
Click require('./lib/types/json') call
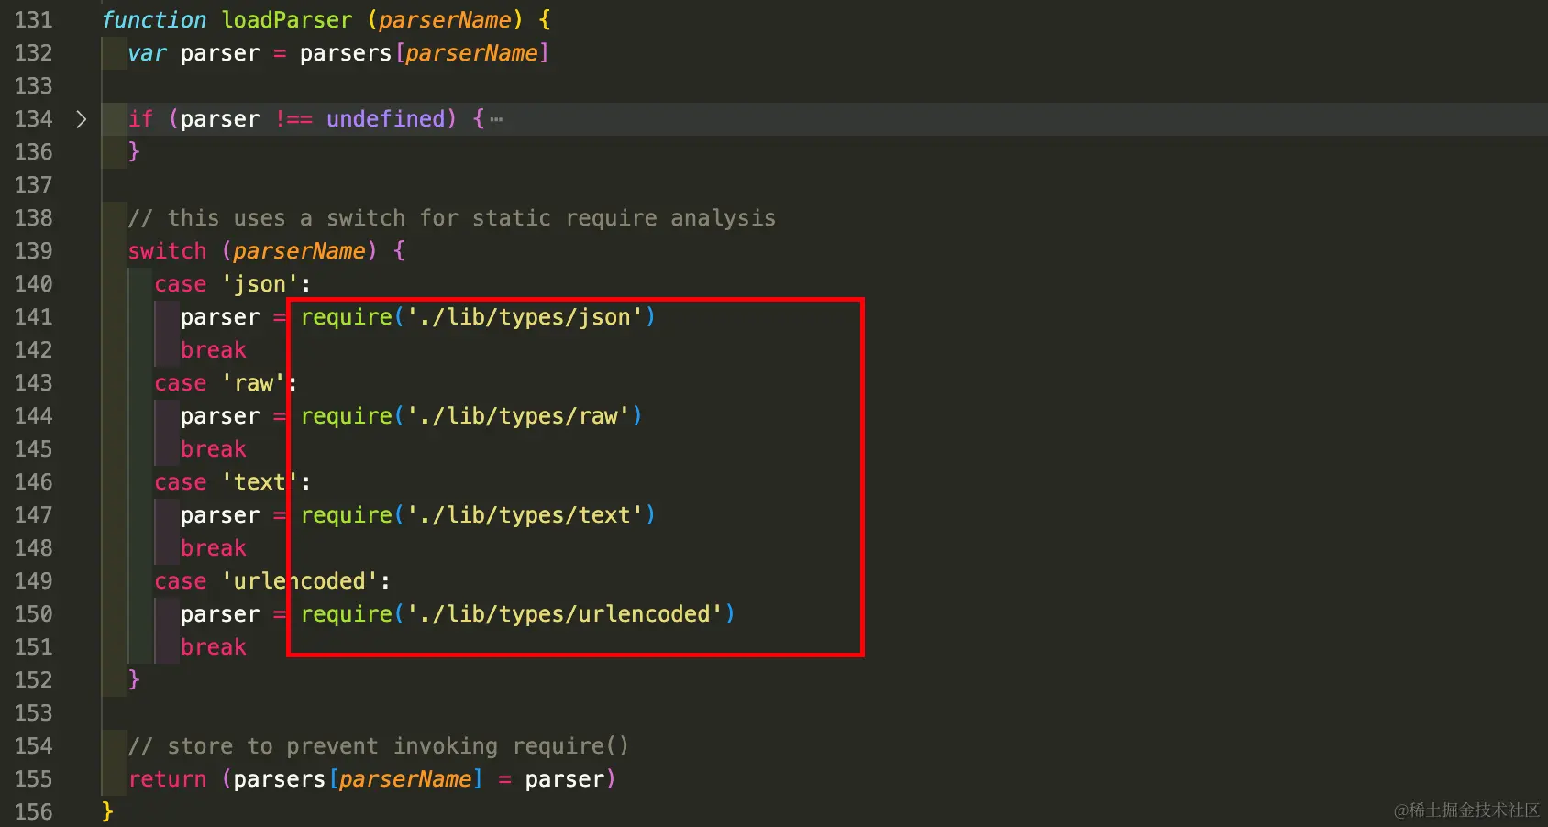point(478,317)
